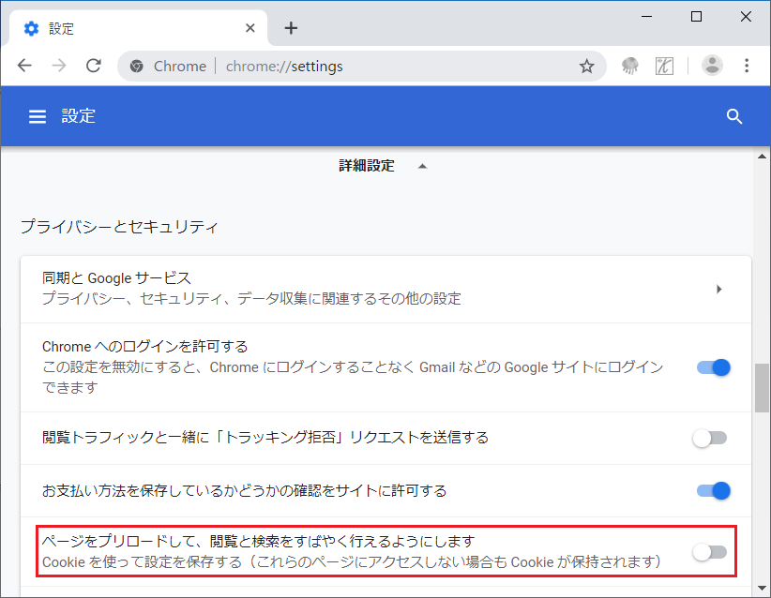
Task: Close the 設定 tab
Action: (250, 28)
